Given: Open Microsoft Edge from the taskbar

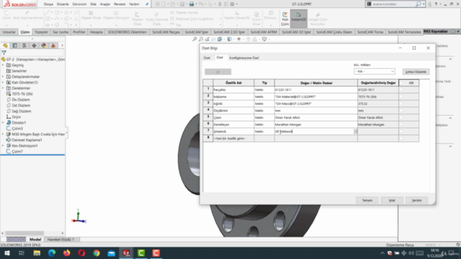Looking at the screenshot, I should (x=52, y=253).
